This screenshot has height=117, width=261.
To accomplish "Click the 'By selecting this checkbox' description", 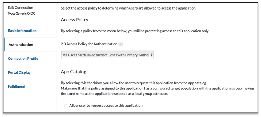I will pyautogui.click(x=134, y=83).
